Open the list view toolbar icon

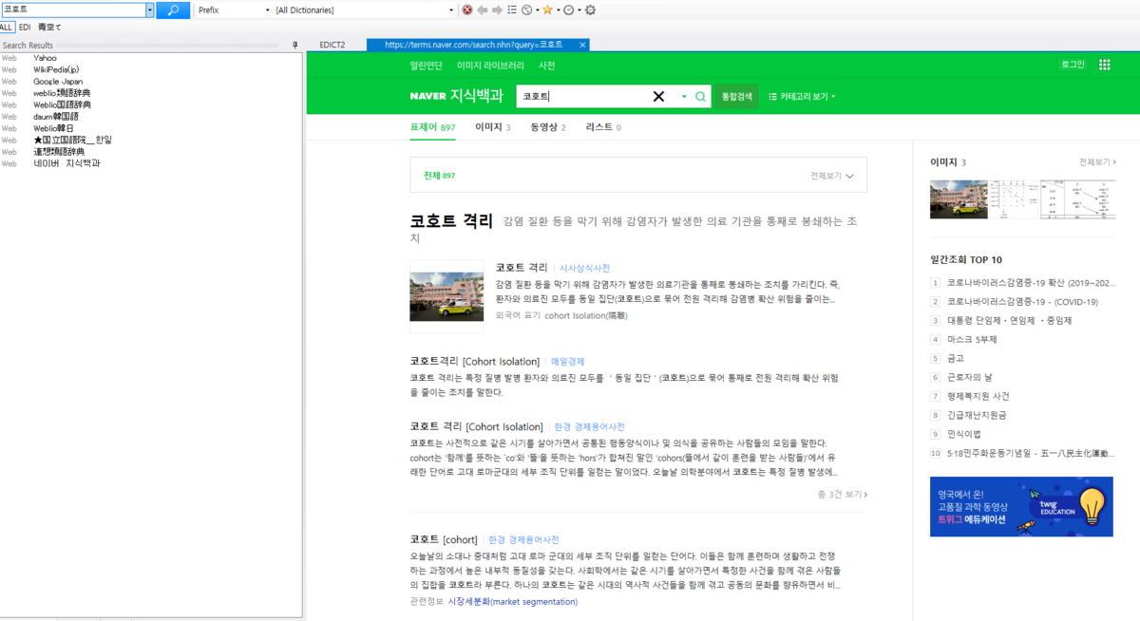pyautogui.click(x=512, y=9)
